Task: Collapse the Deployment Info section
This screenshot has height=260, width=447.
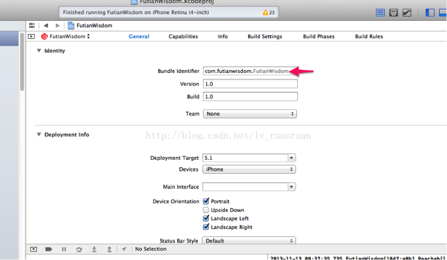Action: (x=39, y=134)
